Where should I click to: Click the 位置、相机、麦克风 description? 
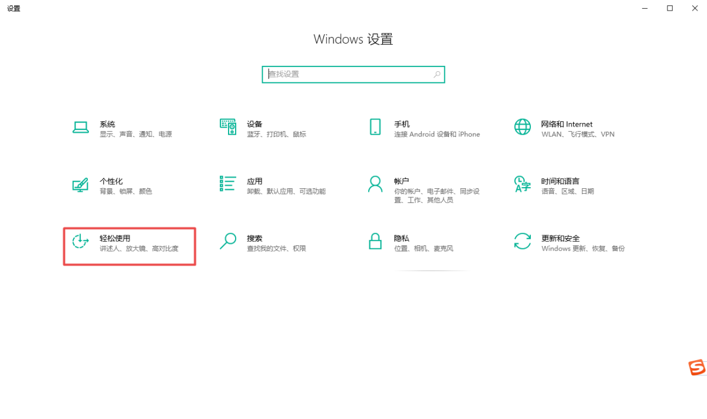pyautogui.click(x=424, y=248)
